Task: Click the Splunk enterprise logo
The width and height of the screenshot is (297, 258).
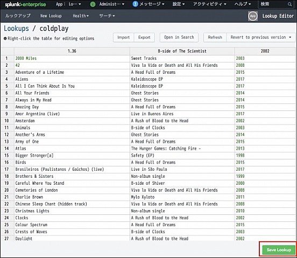Action: (x=25, y=4)
